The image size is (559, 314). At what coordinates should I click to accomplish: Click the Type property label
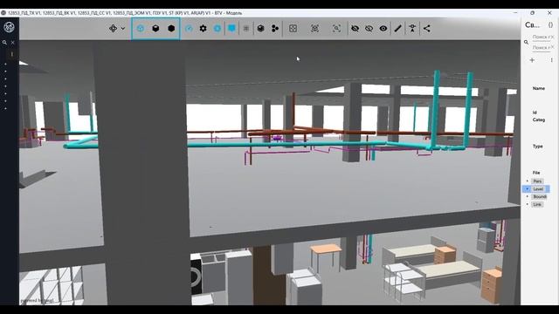(x=538, y=147)
